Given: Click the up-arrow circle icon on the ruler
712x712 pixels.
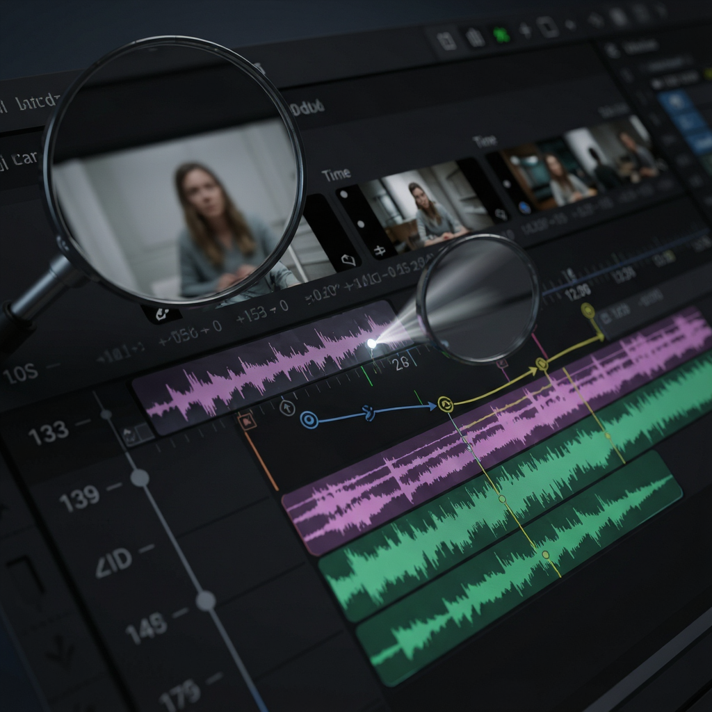Looking at the screenshot, I should click(x=287, y=407).
